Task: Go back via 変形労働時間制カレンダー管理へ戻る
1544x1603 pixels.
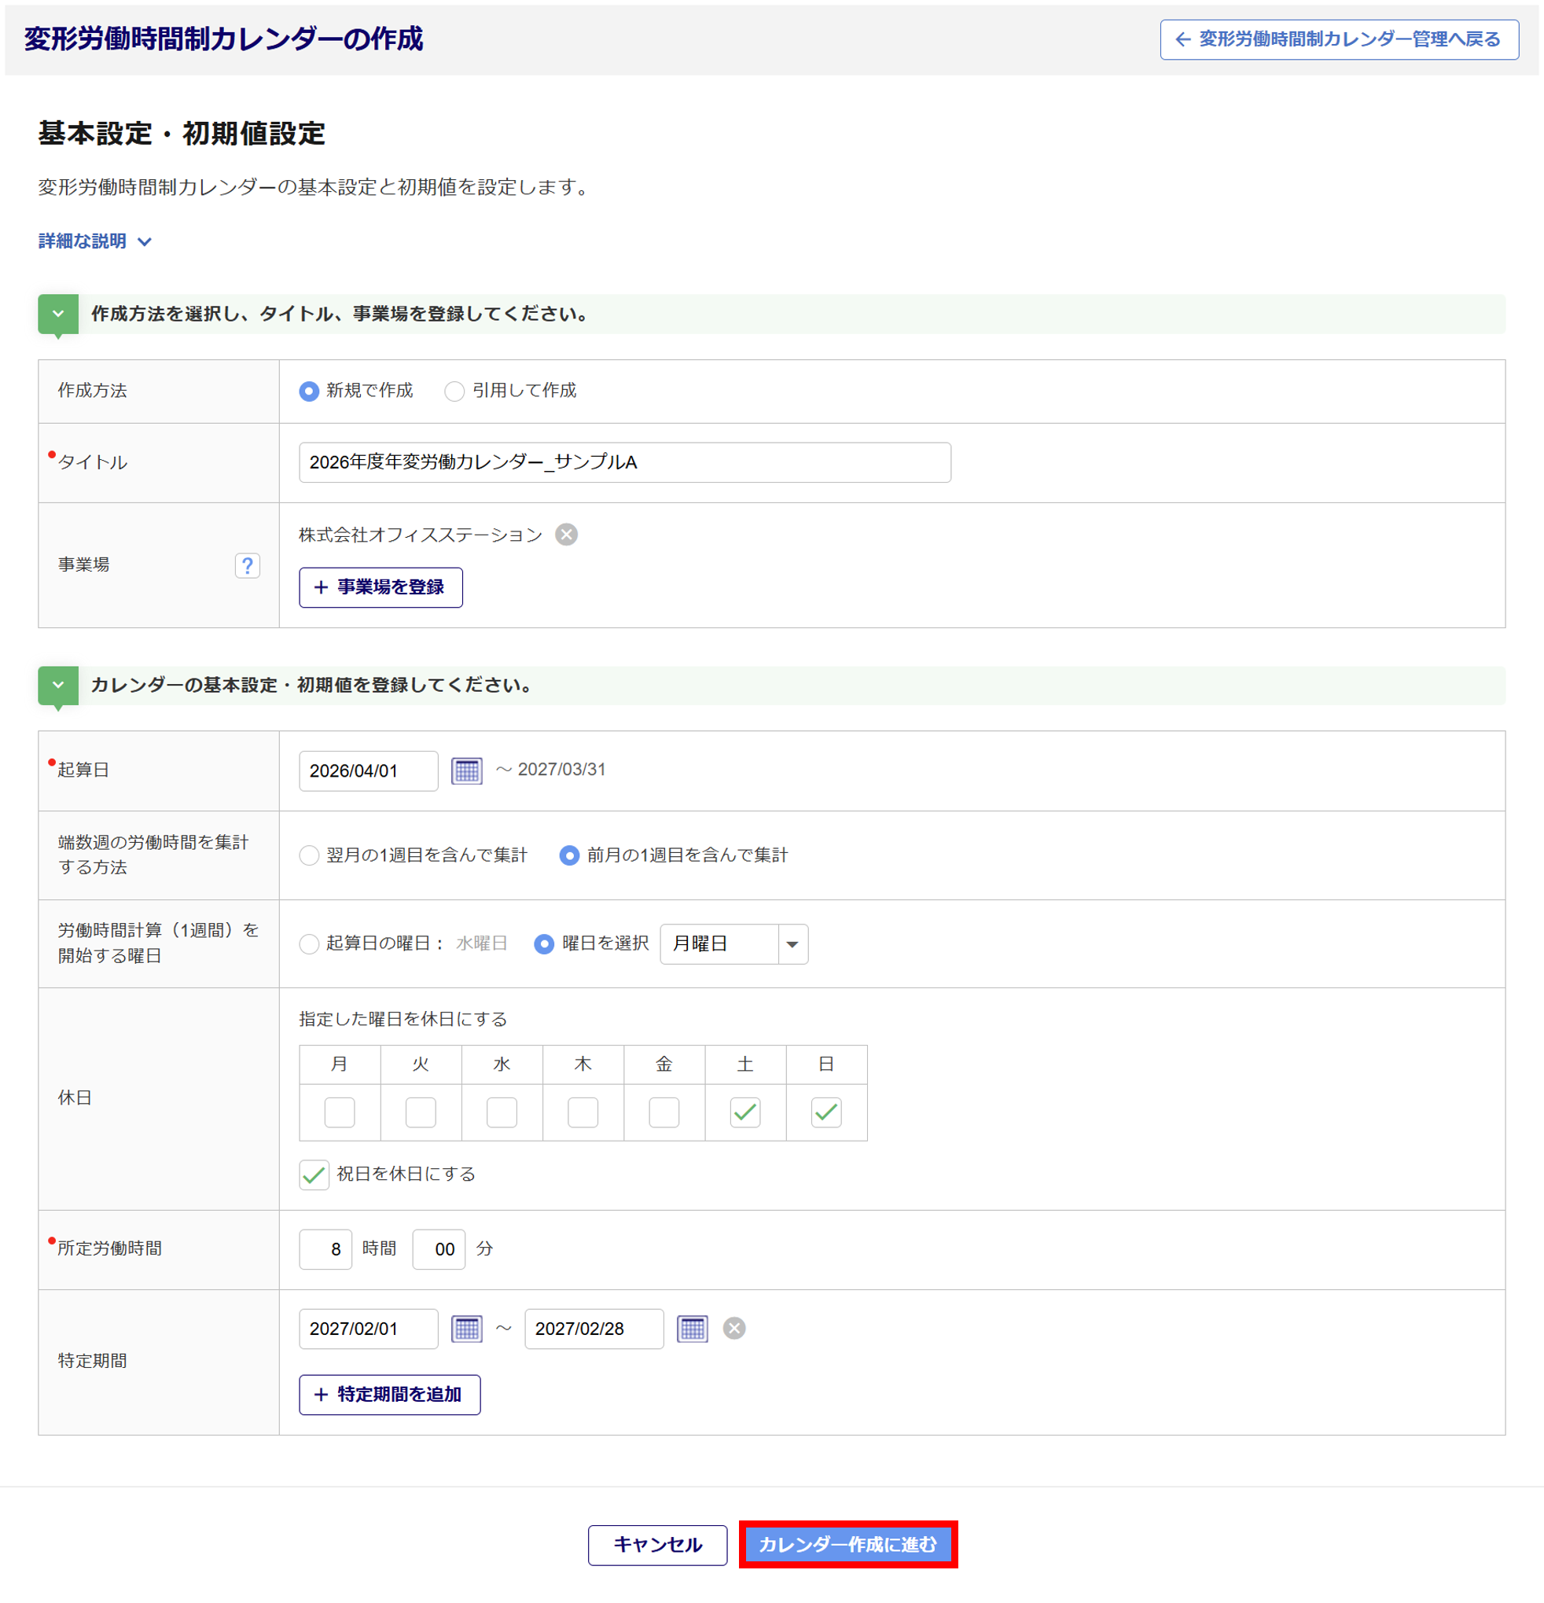Action: (1338, 39)
